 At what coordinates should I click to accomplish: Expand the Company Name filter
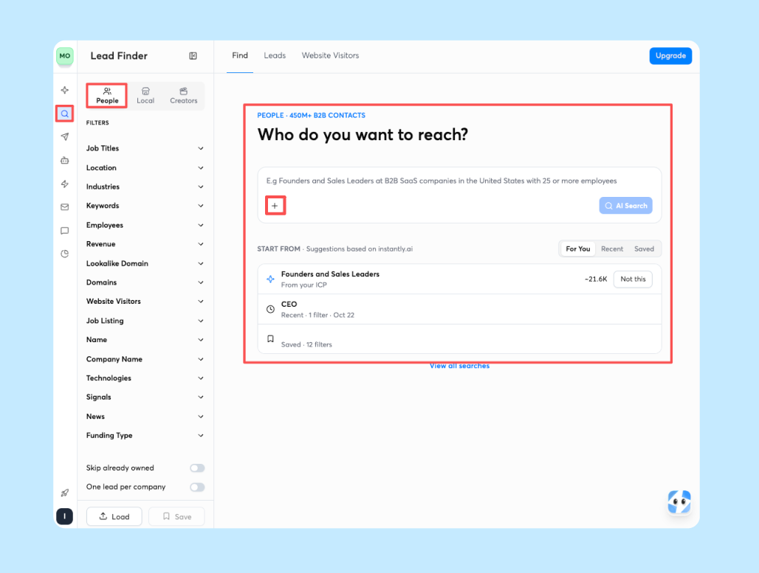point(145,359)
